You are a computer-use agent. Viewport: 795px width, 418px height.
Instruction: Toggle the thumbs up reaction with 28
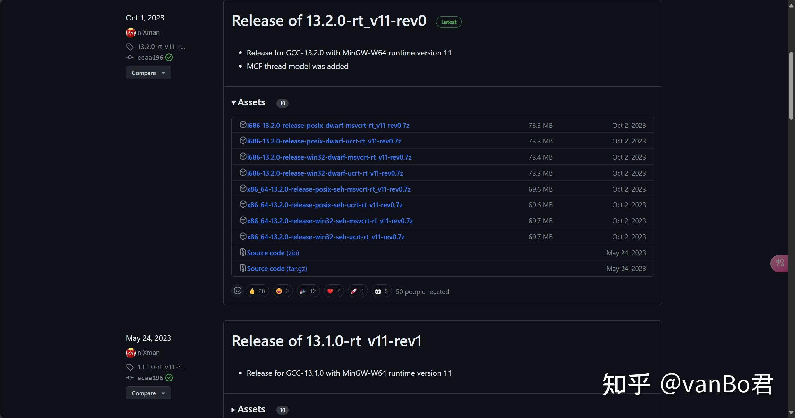click(x=257, y=291)
